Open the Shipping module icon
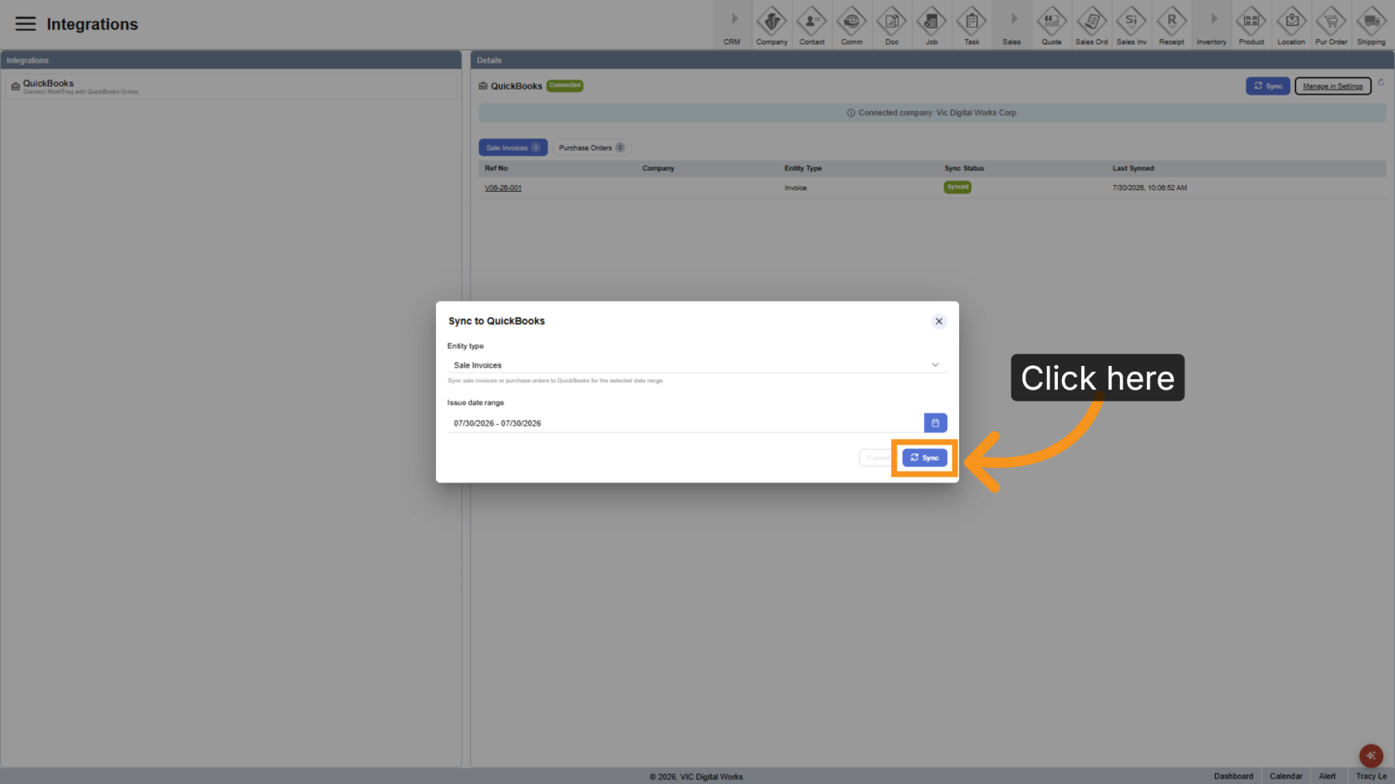This screenshot has width=1395, height=784. 1371,25
